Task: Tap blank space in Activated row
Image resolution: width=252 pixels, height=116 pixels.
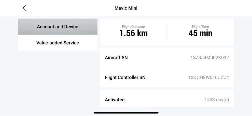Action: (164, 100)
